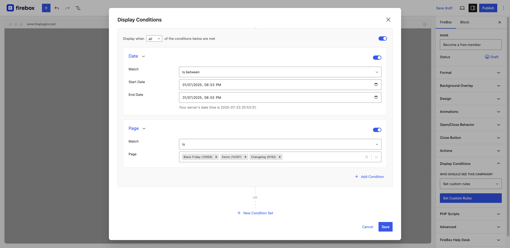The width and height of the screenshot is (510, 248).
Task: Click Save draft link
Action: click(x=444, y=8)
